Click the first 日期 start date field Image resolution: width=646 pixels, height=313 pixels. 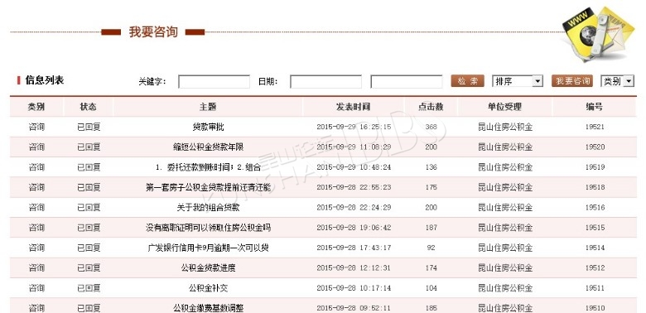(x=325, y=81)
